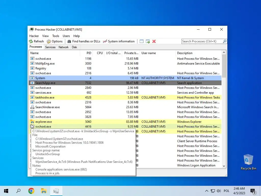
Task: Sort by I/O total column header
Action: click(113, 53)
